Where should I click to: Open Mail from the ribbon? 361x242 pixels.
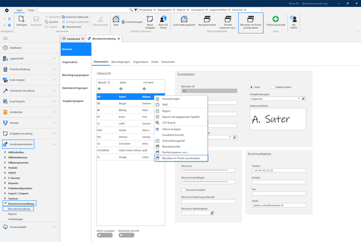[x=116, y=21]
